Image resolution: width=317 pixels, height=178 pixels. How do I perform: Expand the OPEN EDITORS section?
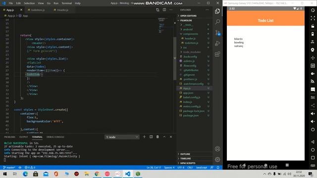(195, 16)
